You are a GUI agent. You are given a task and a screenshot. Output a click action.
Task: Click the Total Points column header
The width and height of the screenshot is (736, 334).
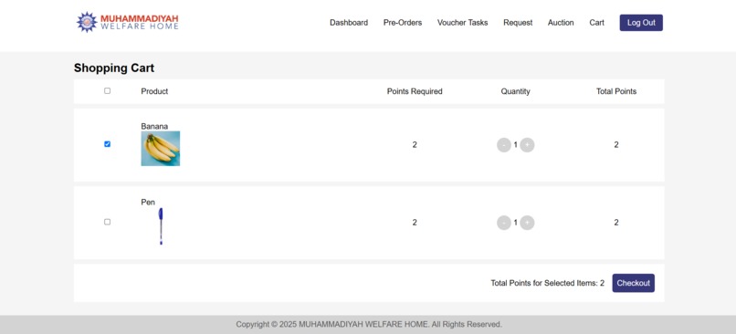pyautogui.click(x=616, y=91)
